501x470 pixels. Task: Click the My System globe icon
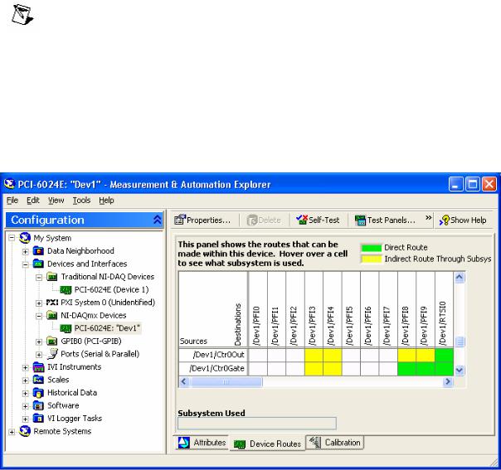25,238
